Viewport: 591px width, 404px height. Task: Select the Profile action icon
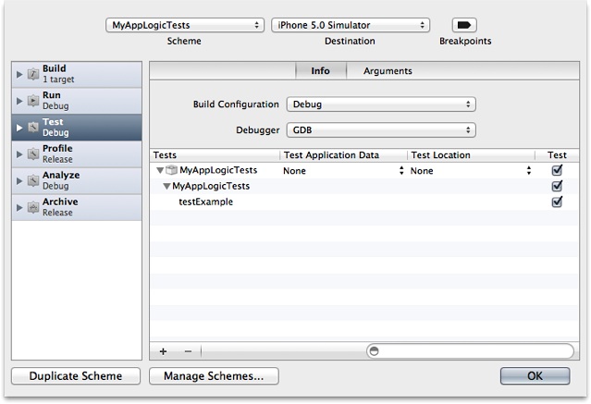[34, 154]
